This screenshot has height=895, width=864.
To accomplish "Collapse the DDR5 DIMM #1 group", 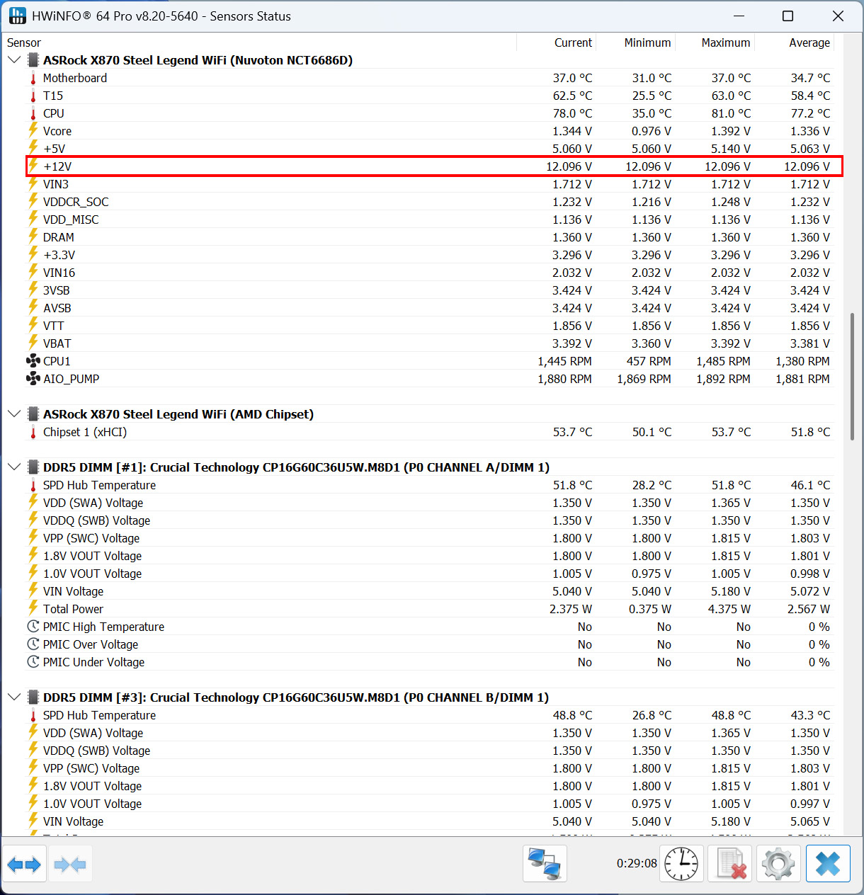I will click(x=14, y=467).
